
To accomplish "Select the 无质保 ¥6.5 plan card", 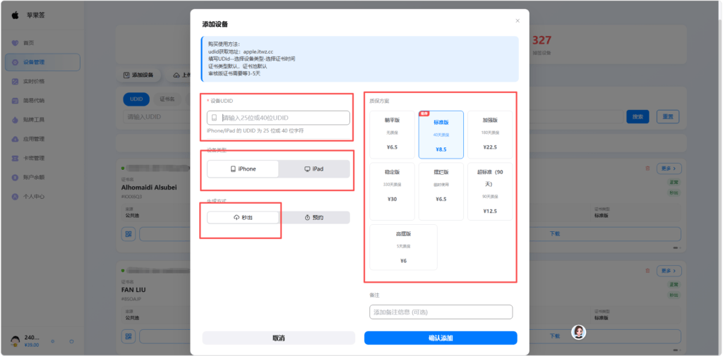I will coord(392,135).
